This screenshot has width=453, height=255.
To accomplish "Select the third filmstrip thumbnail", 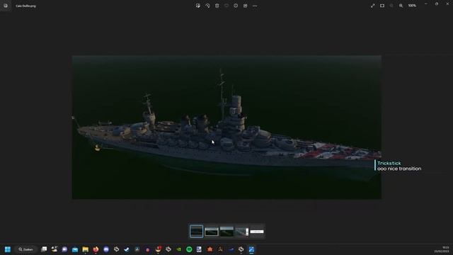I will [x=226, y=232].
